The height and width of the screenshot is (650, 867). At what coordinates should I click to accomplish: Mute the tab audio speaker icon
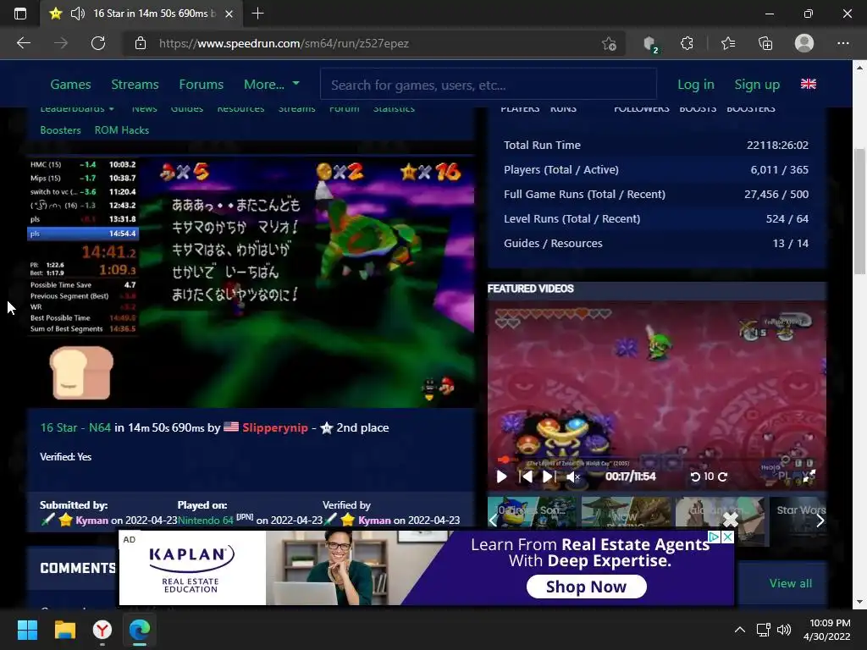[x=78, y=14]
